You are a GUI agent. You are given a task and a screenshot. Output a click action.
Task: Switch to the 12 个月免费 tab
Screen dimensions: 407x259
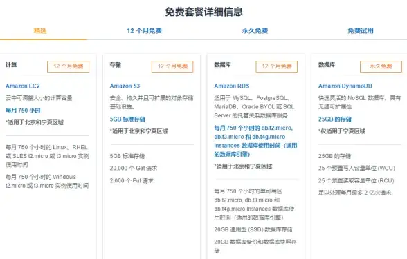144,31
